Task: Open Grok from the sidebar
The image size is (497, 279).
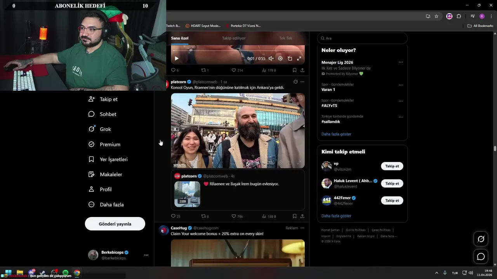Action: click(x=100, y=129)
